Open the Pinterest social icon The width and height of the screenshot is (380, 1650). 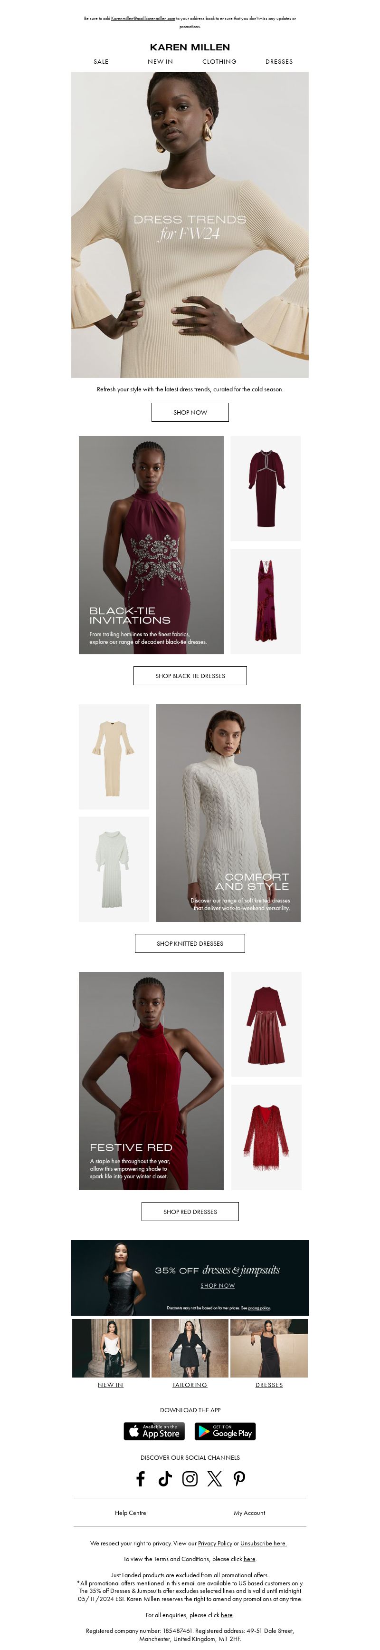click(x=239, y=1478)
